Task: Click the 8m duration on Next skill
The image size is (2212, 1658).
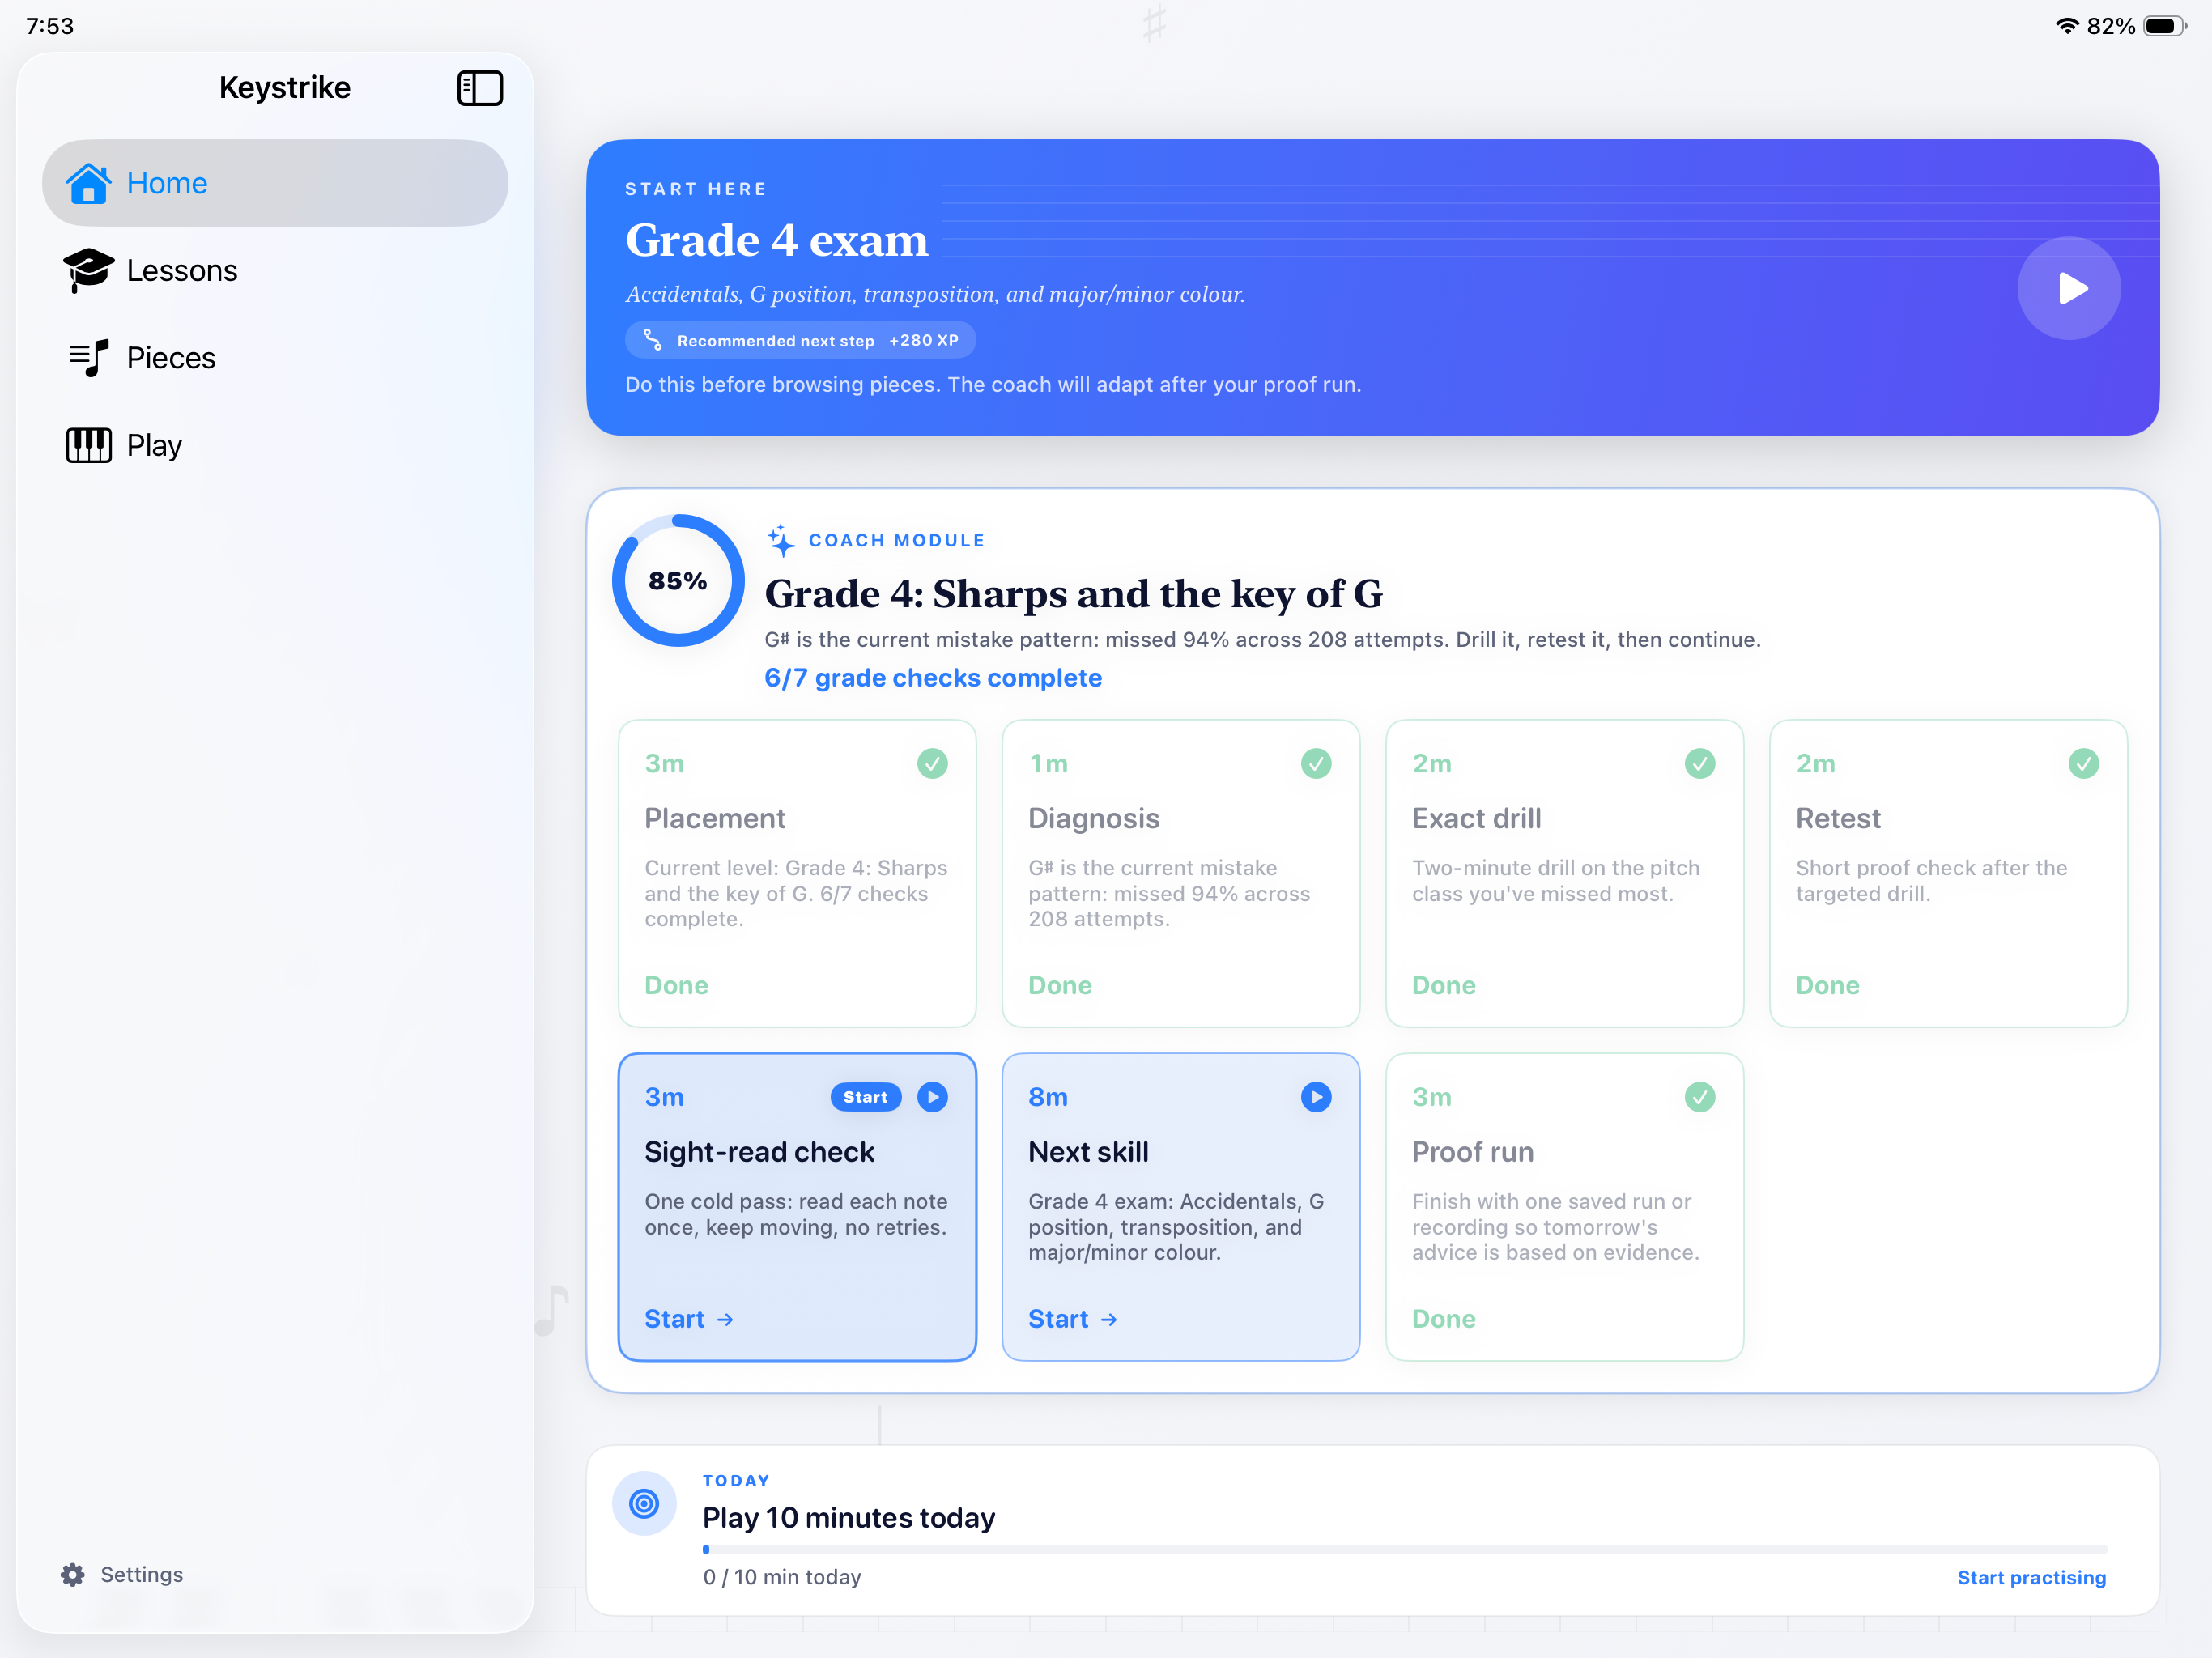Action: click(1048, 1097)
